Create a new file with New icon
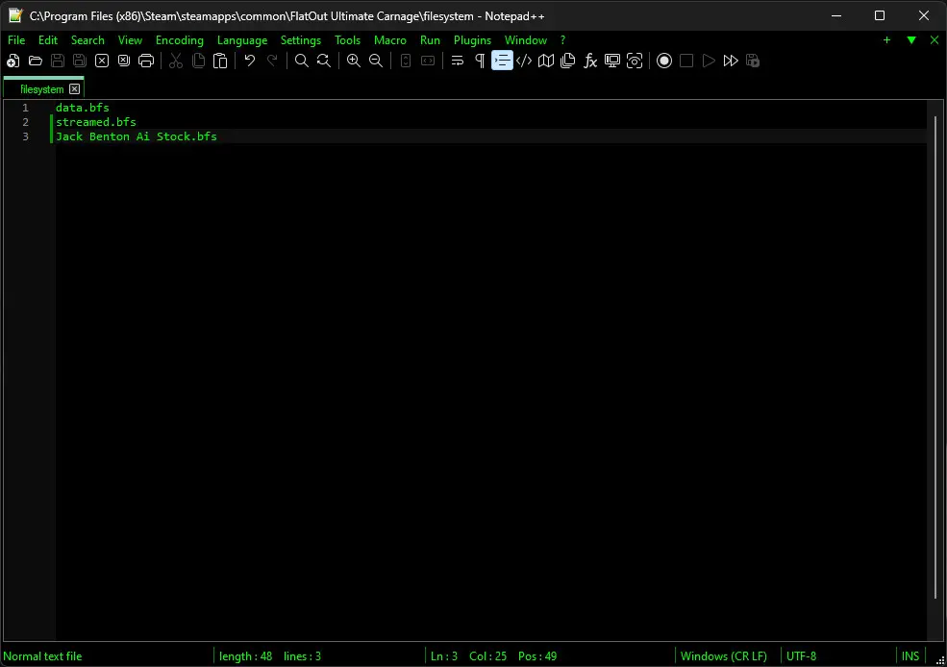947x667 pixels. coord(13,61)
